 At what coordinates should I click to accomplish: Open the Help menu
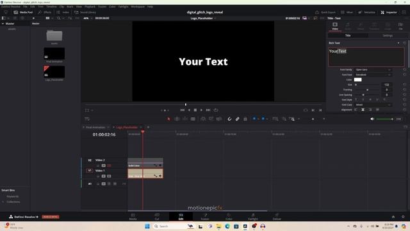coord(150,6)
